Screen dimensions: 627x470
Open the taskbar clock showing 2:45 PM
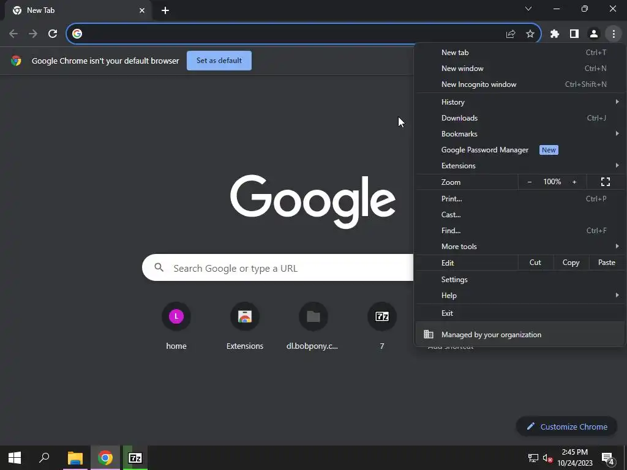[x=574, y=458]
